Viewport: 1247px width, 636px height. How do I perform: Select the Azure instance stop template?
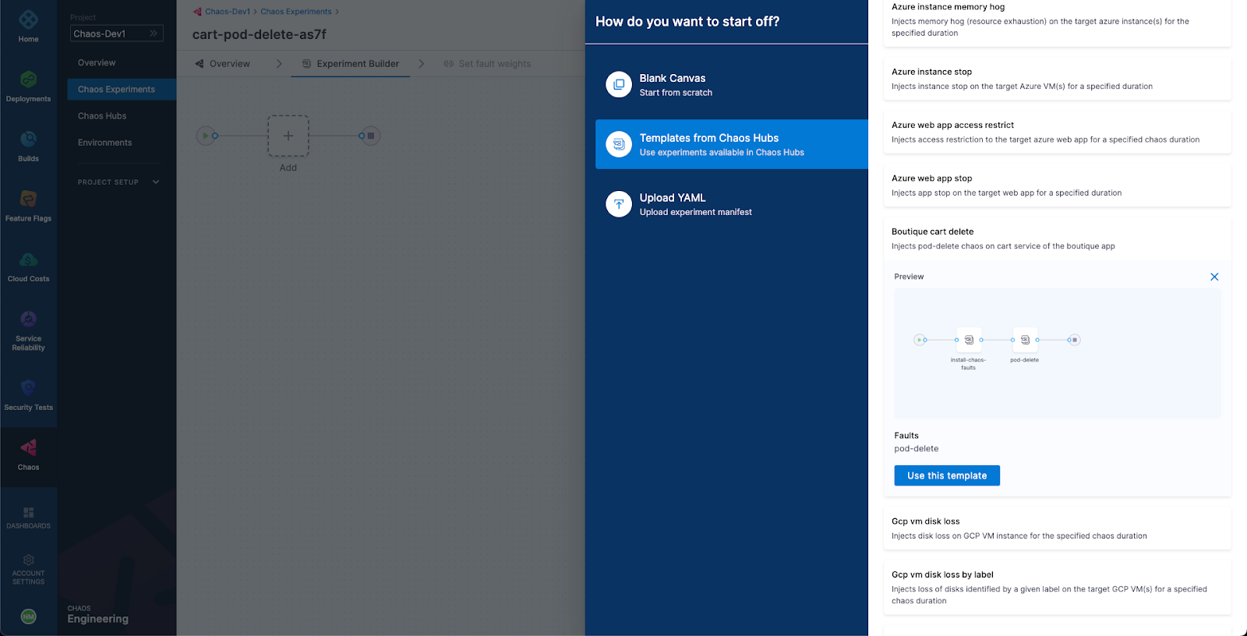[1058, 79]
